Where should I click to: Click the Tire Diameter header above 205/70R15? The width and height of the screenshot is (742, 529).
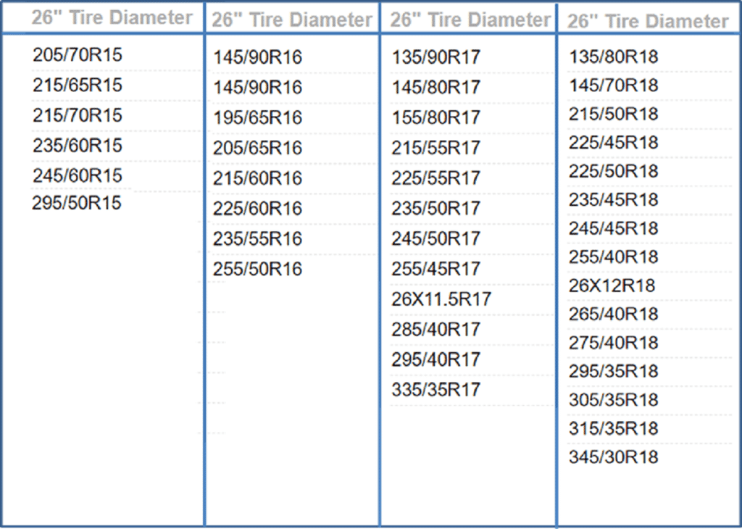pyautogui.click(x=112, y=17)
